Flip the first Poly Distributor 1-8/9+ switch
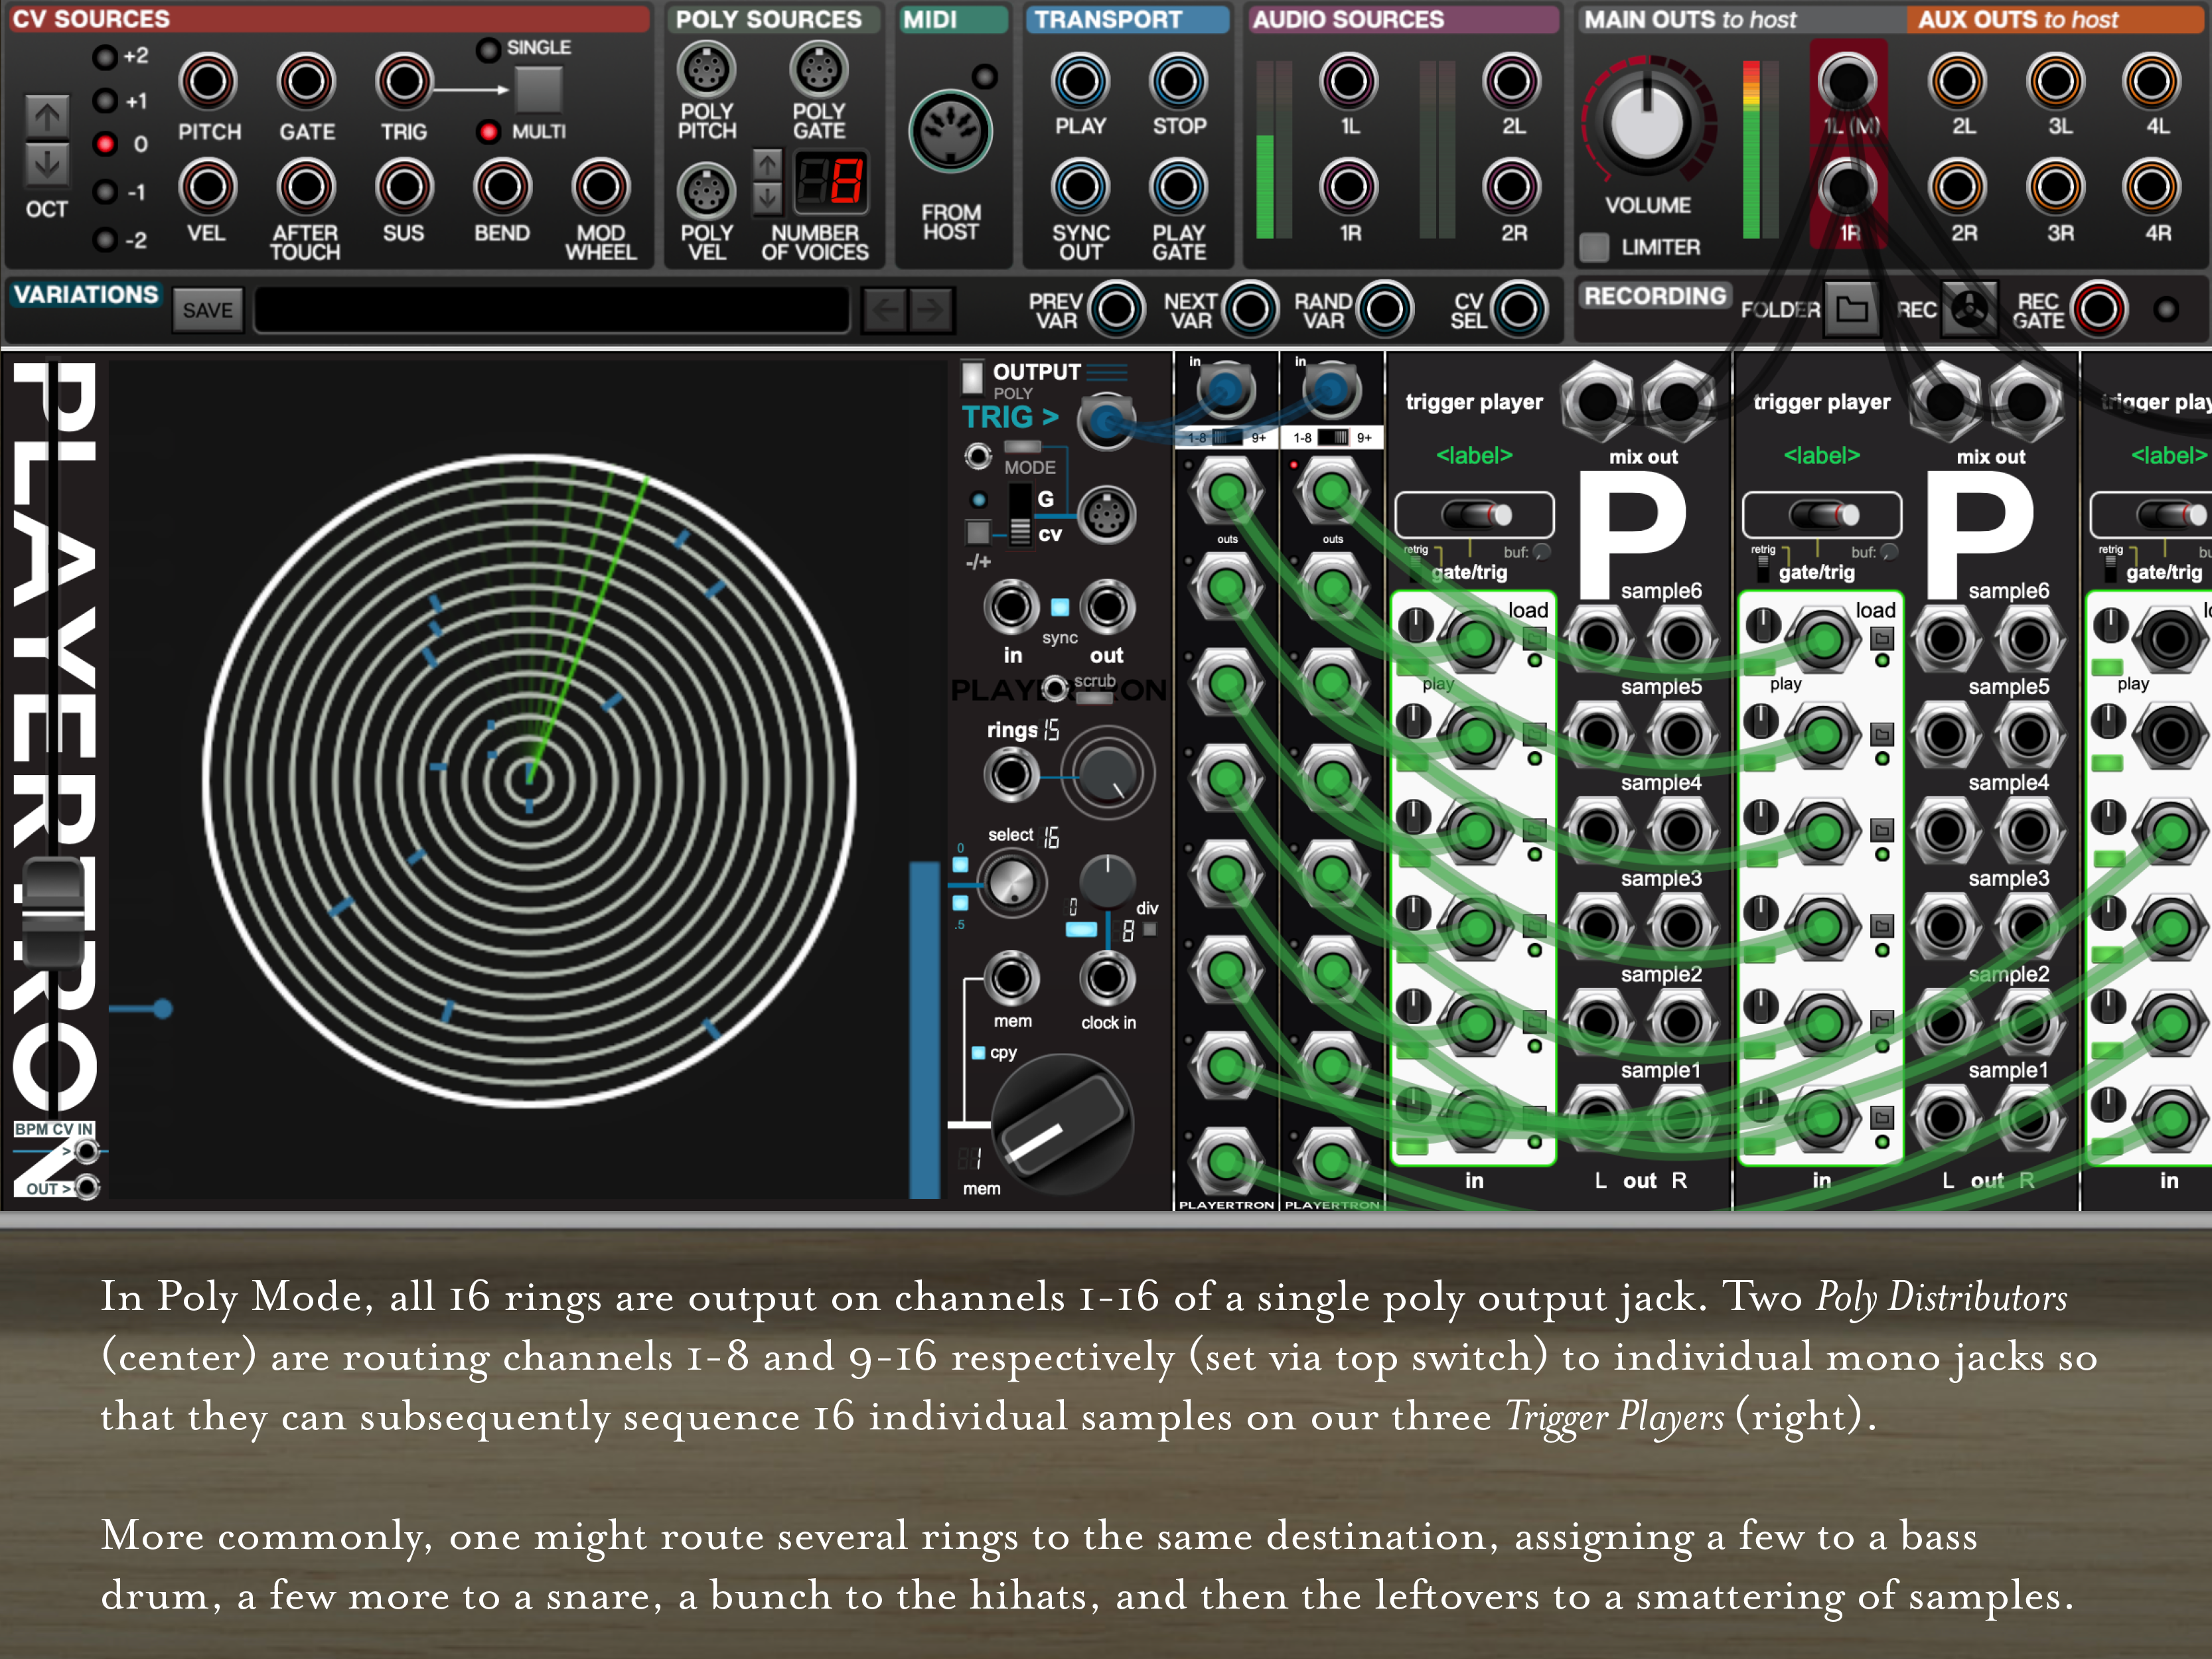 click(1227, 437)
